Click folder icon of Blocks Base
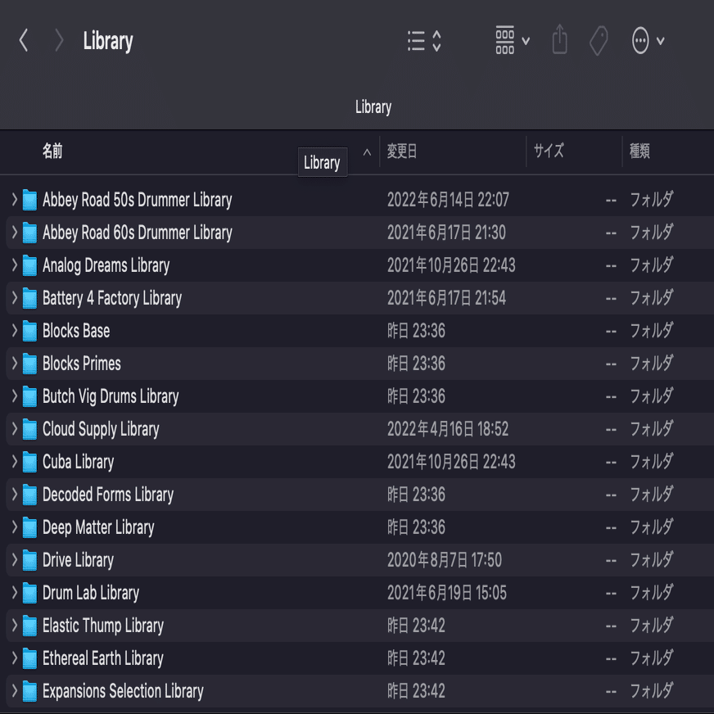The image size is (714, 714). (29, 331)
